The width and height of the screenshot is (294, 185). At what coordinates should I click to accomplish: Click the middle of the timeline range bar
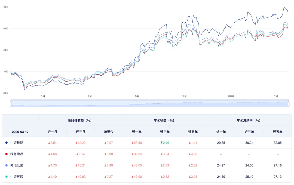click(x=149, y=104)
